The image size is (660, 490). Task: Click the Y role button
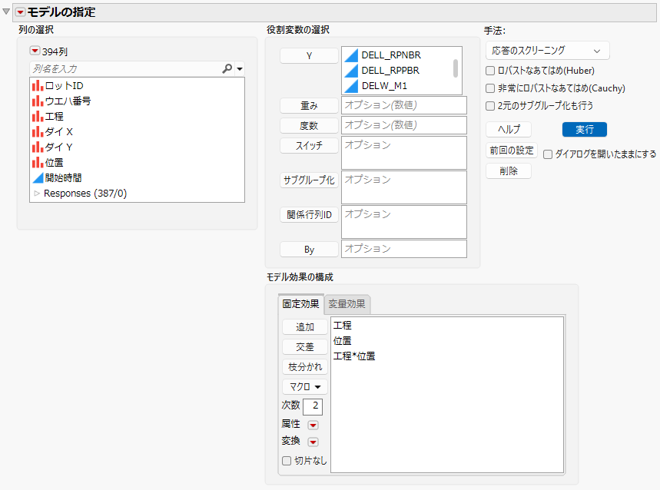coord(309,55)
